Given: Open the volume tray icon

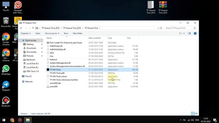Looking at the screenshot, I should pos(192,120).
